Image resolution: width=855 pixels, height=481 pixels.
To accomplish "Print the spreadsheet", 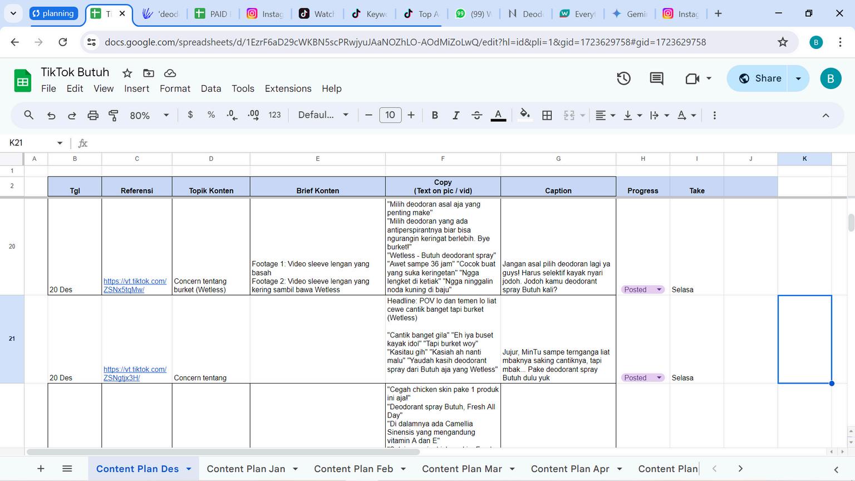I will (x=93, y=115).
